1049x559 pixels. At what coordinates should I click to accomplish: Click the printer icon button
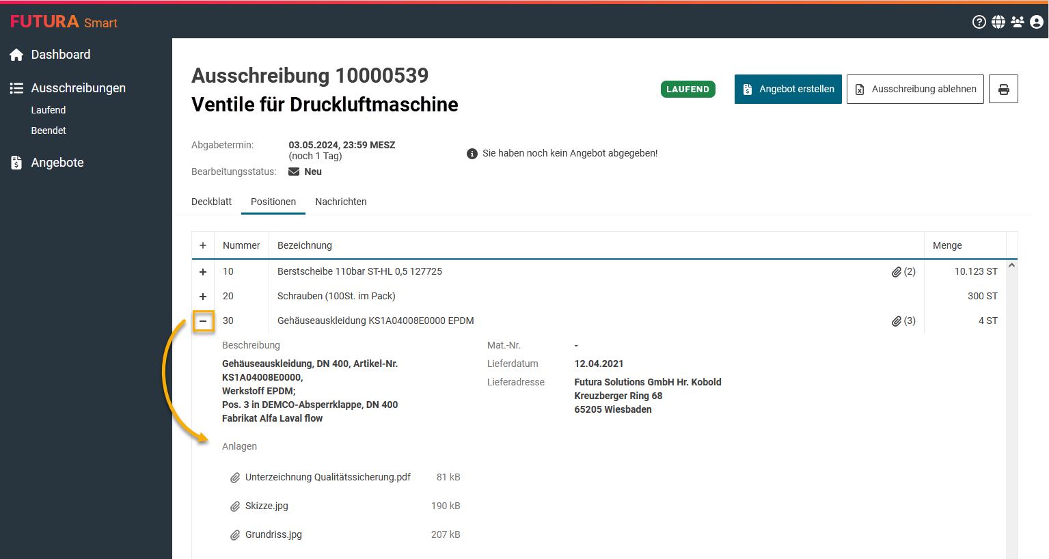point(1003,89)
